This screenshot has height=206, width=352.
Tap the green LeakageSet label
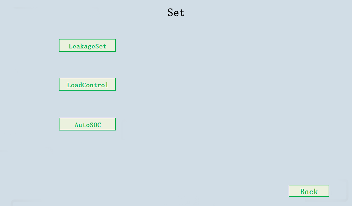point(87,46)
